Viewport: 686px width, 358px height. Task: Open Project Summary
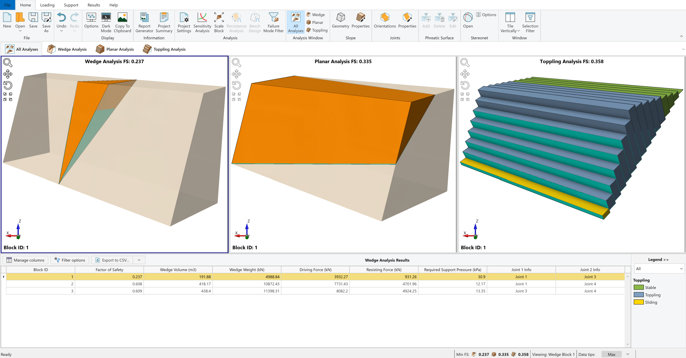click(x=164, y=22)
